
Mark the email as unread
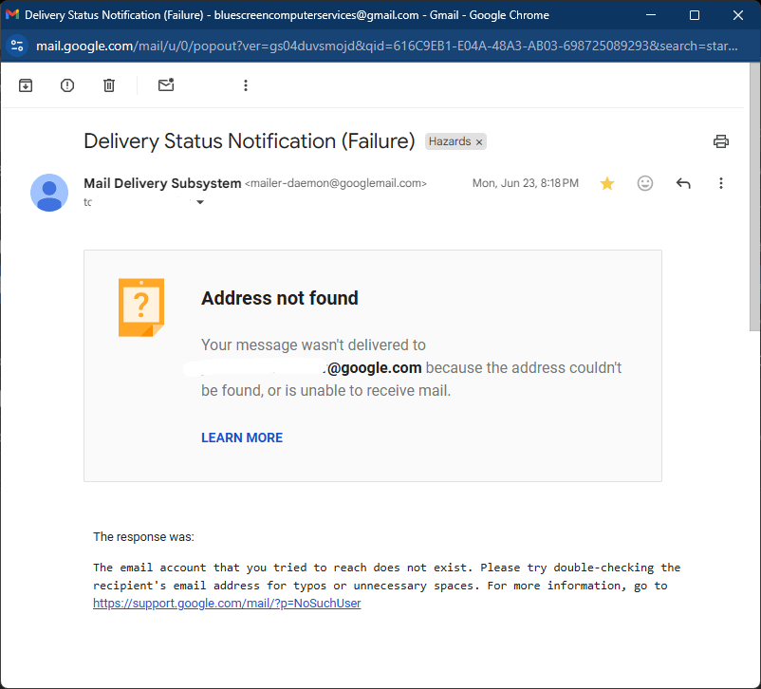click(166, 85)
